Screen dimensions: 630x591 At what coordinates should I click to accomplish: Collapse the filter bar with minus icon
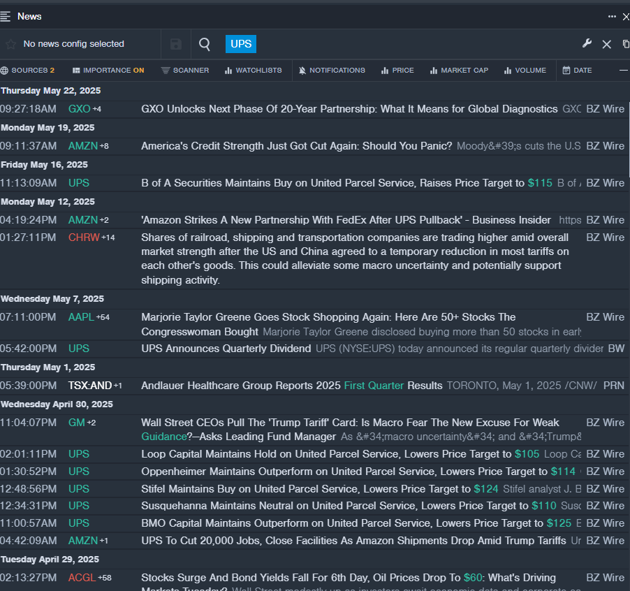(x=624, y=71)
